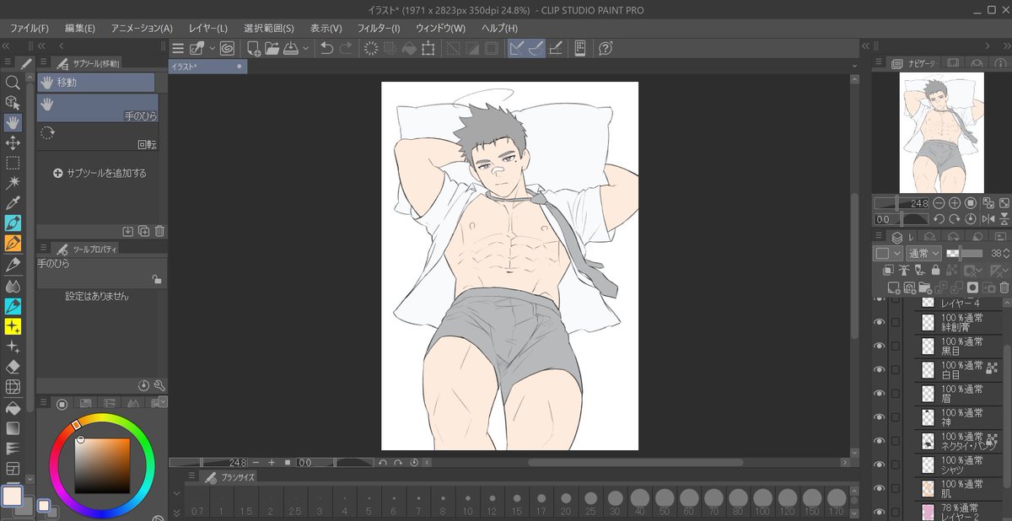Delete subtool with trash icon
Viewport: 1012px width, 521px height.
coord(159,231)
